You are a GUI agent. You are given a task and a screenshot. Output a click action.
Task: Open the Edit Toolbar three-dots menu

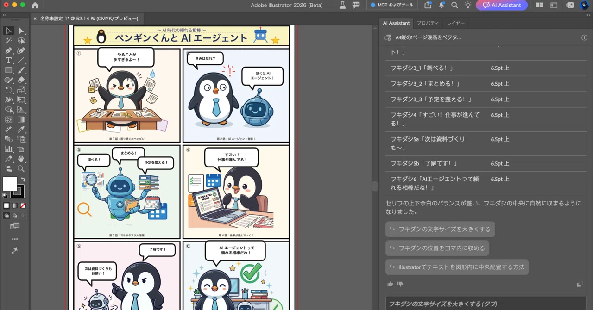[x=15, y=239]
